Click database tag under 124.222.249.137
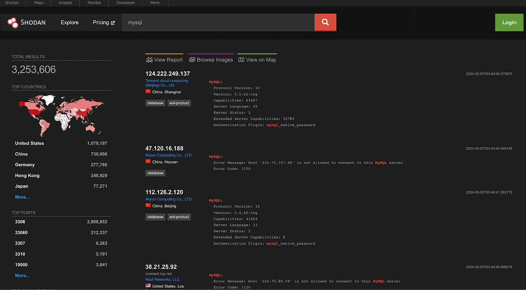The image size is (526, 290). pyautogui.click(x=155, y=103)
